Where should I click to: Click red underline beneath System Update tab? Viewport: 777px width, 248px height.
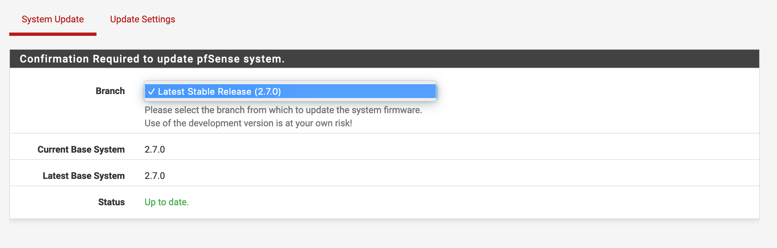pyautogui.click(x=53, y=34)
